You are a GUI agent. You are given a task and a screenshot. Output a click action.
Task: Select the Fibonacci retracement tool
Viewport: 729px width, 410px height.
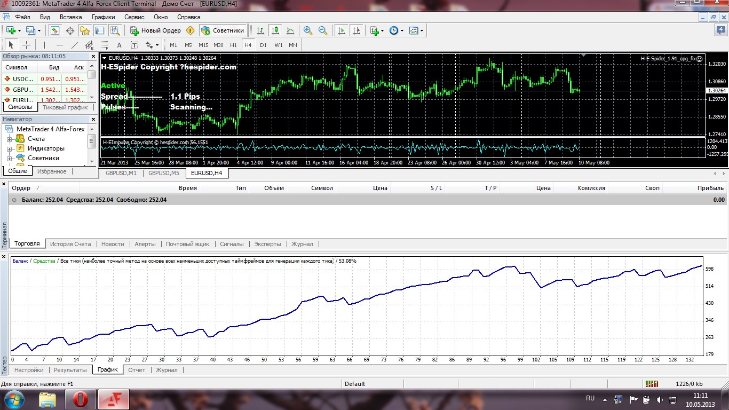(105, 45)
